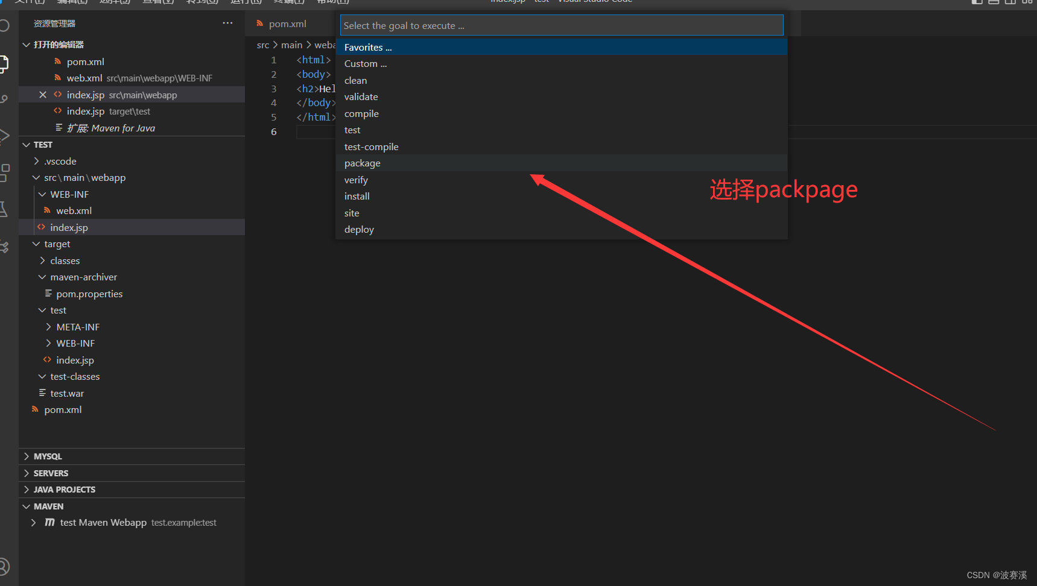1037x586 pixels.
Task: Choose the compile Maven goal
Action: click(x=561, y=113)
